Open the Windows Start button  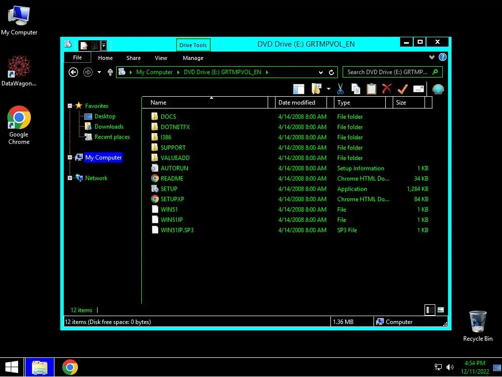tap(12, 367)
